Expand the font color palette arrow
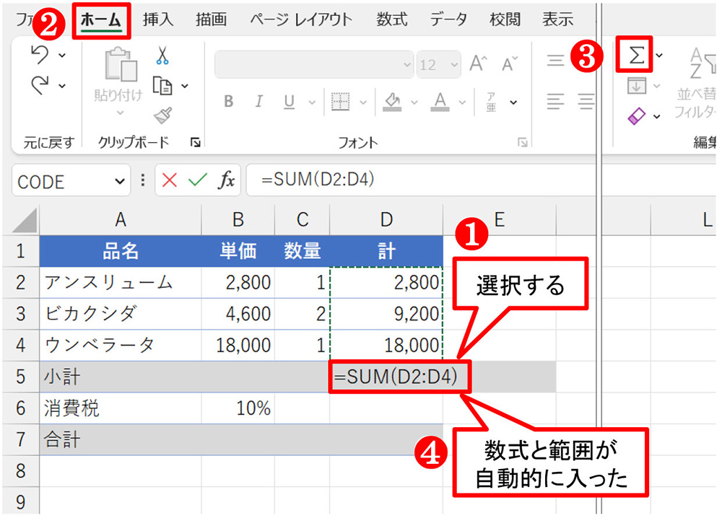722x526 pixels. [462, 102]
